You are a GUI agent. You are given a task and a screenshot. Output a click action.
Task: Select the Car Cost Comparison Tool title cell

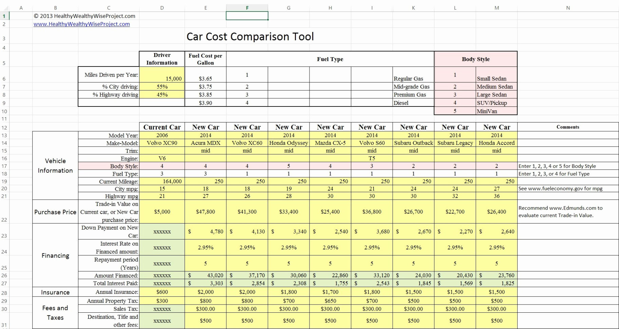pyautogui.click(x=250, y=36)
